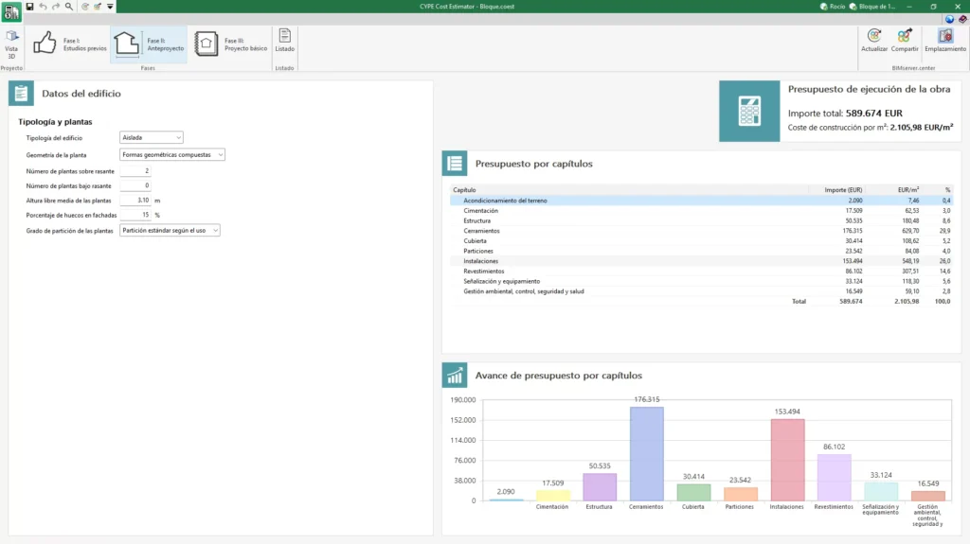Expand the quick access toolbar arrow
The image size is (970, 544).
coord(110,7)
